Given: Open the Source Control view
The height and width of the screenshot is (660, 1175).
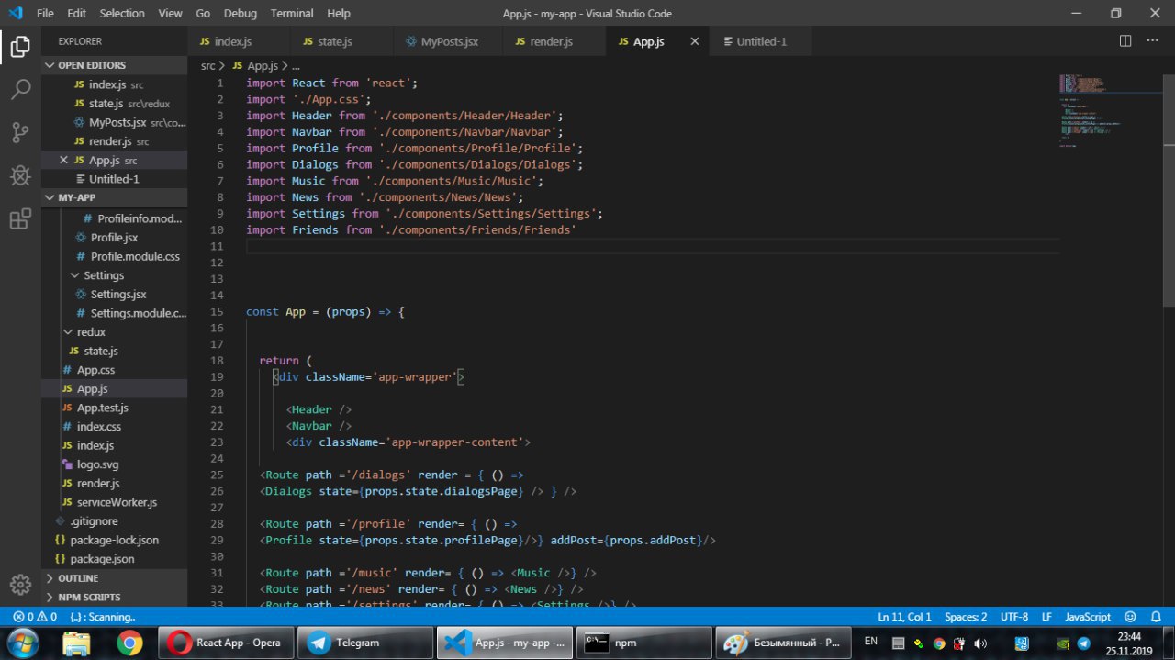Looking at the screenshot, I should (20, 132).
